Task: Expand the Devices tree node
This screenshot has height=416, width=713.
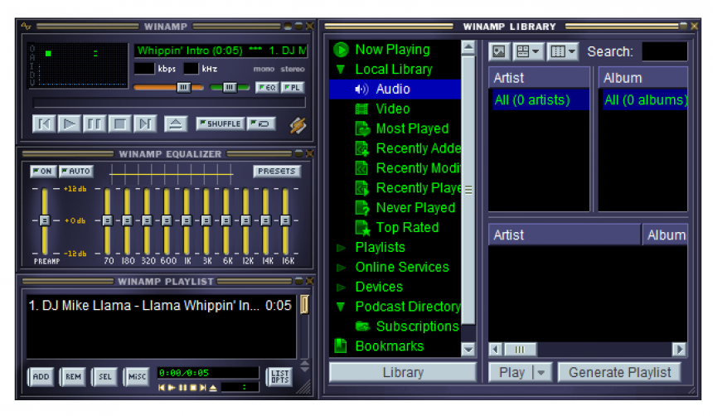Action: 341,288
